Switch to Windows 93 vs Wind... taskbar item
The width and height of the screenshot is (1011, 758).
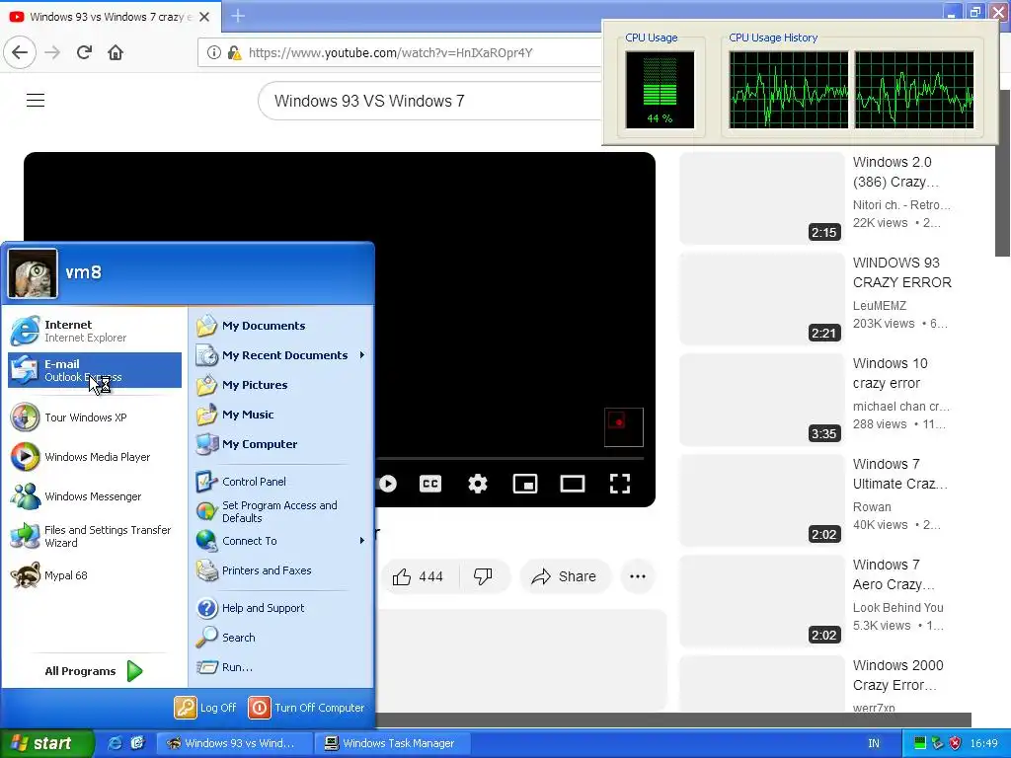[234, 743]
